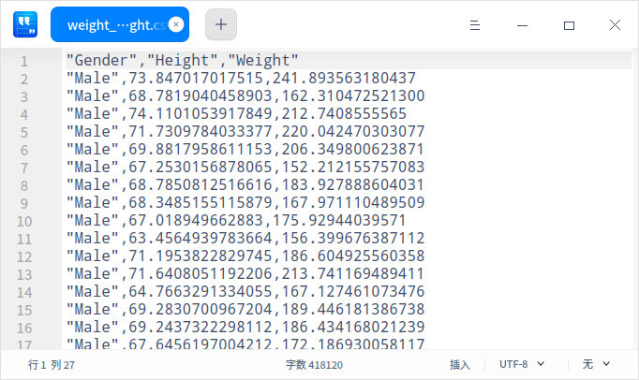Place cursor in the "Gender","Height","Weight" header line

182,61
